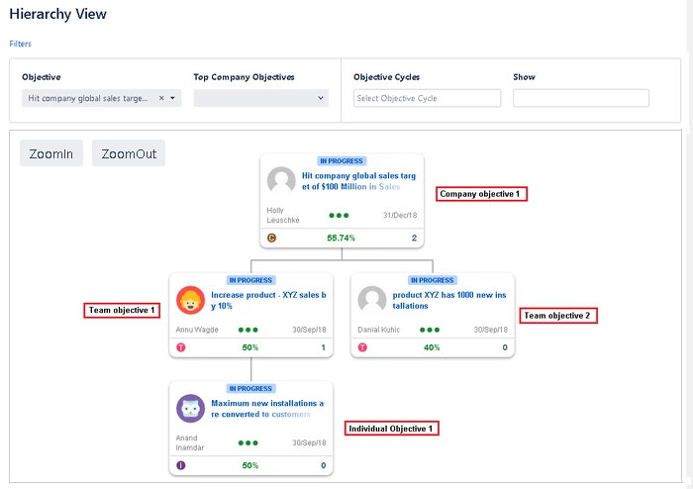The height and width of the screenshot is (489, 693).
Task: Click the 55.74% progress value
Action: (341, 238)
